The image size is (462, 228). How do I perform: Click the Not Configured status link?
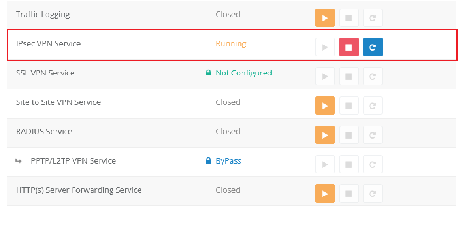[243, 73]
